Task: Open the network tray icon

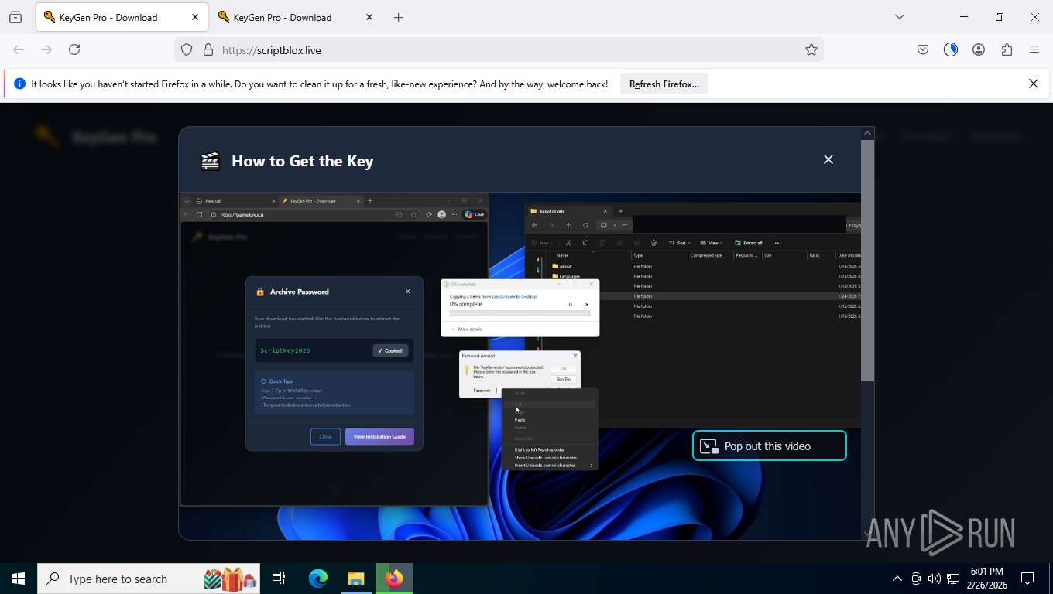Action: 952,579
